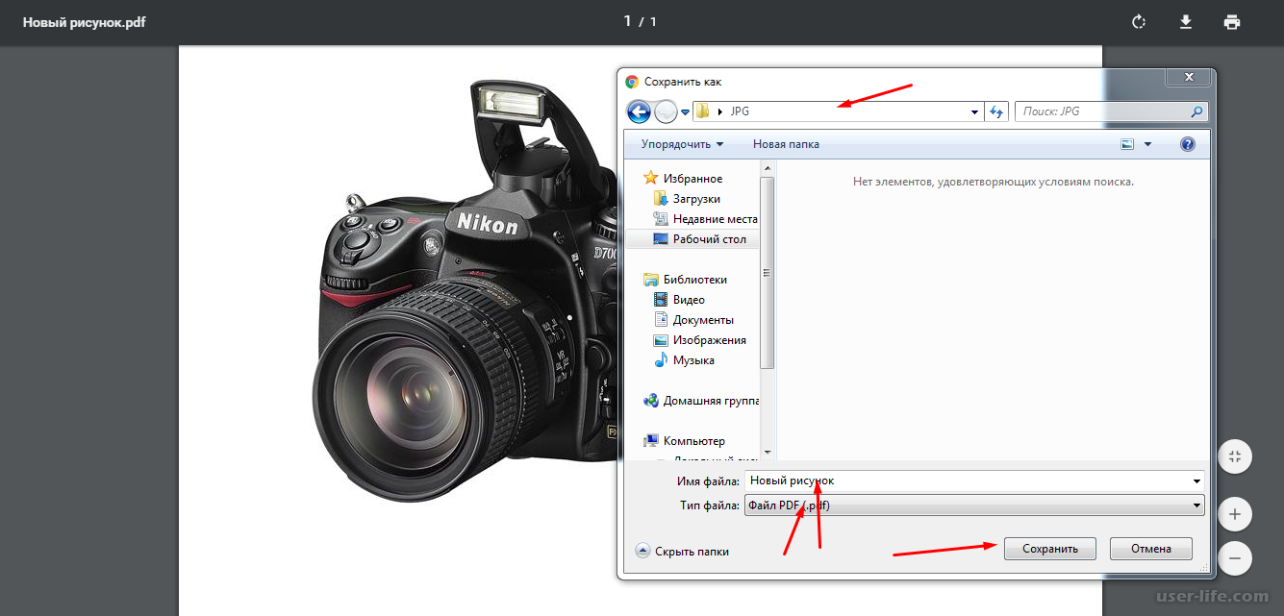Open Документы library
Viewport: 1284px width, 616px height.
coord(703,320)
